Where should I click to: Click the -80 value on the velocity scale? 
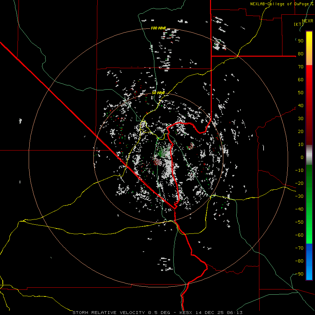click(299, 261)
